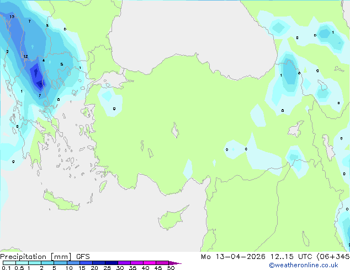Click the map value '13' at top left
The image size is (350, 270).
(12, 17)
